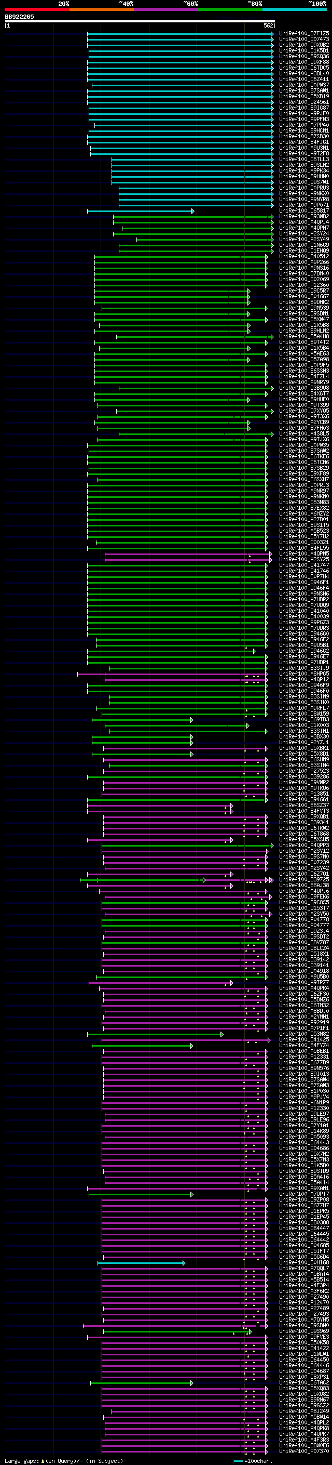Screen dimensions: 332x1465
Task: Select hit label UniRef100_C1K5D1
Action: click(304, 50)
